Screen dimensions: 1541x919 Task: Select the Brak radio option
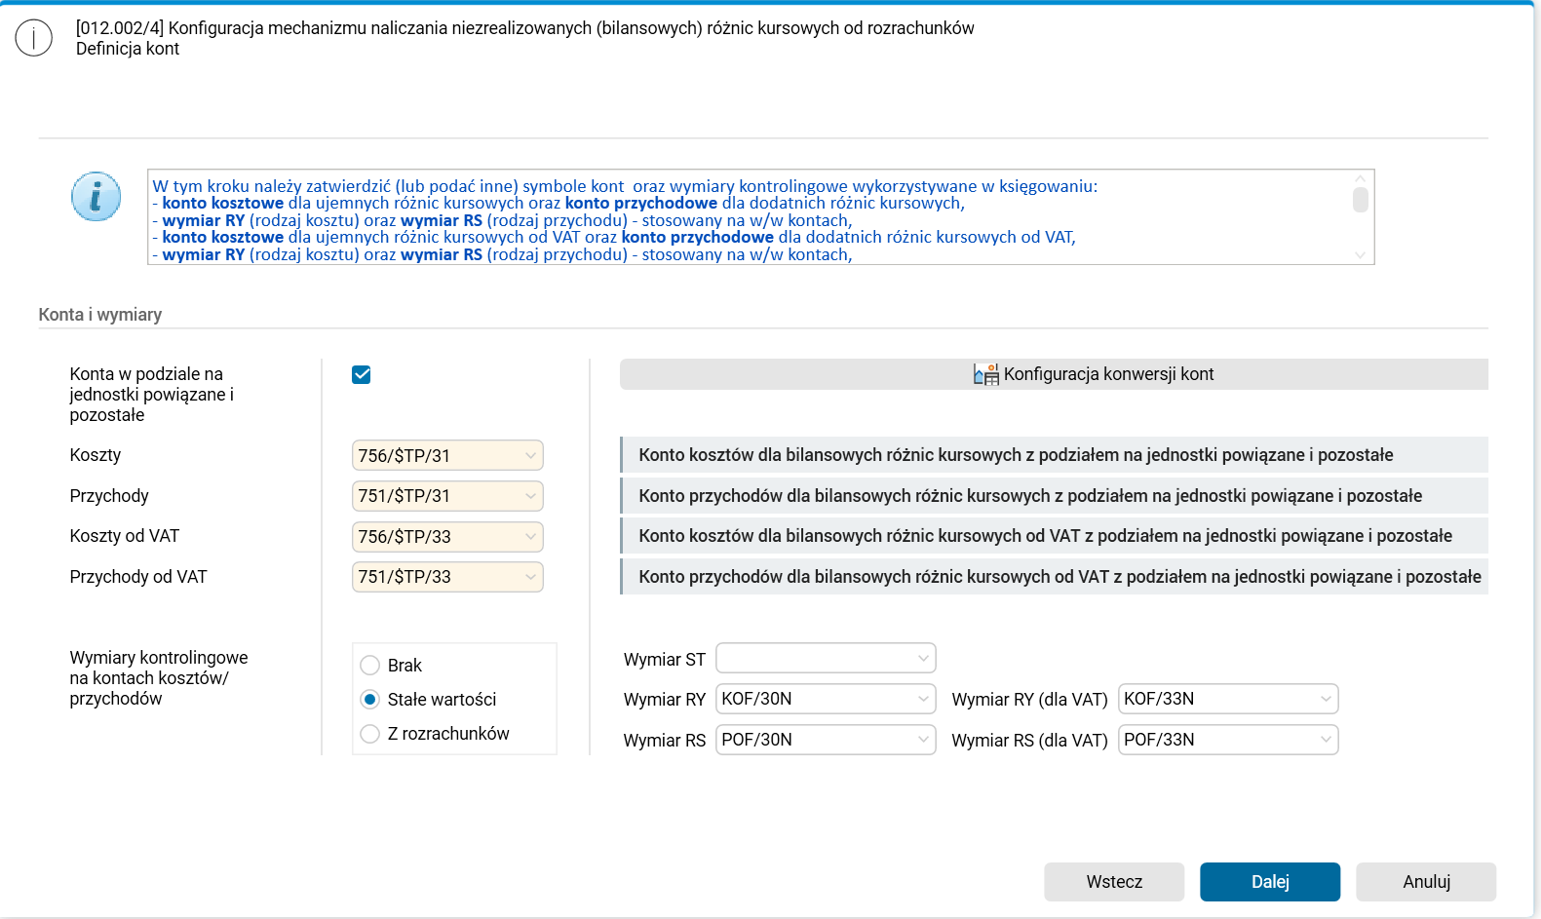370,666
